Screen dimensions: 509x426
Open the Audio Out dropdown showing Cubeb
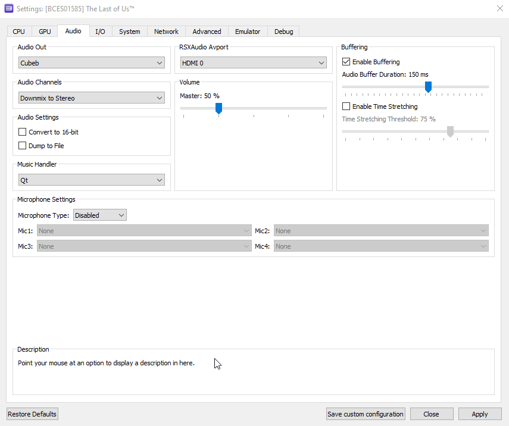tap(92, 63)
